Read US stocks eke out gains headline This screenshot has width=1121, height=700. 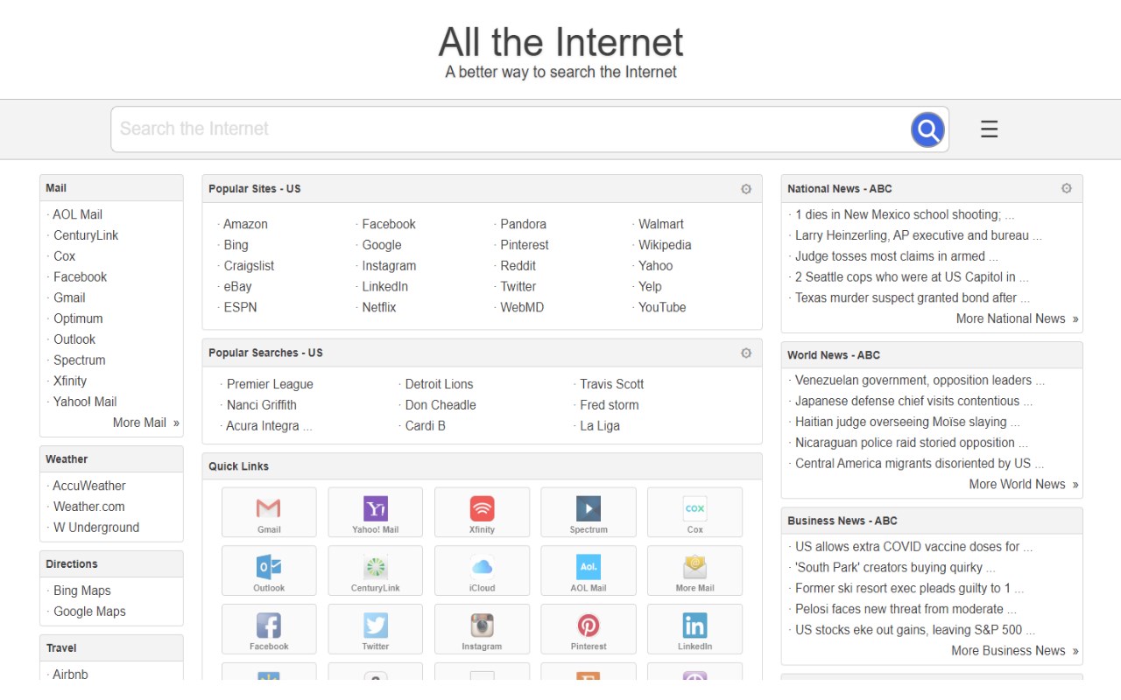click(x=915, y=630)
